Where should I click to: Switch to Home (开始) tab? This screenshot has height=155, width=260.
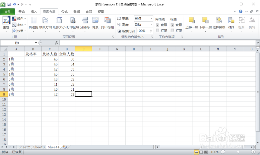(x=22, y=12)
